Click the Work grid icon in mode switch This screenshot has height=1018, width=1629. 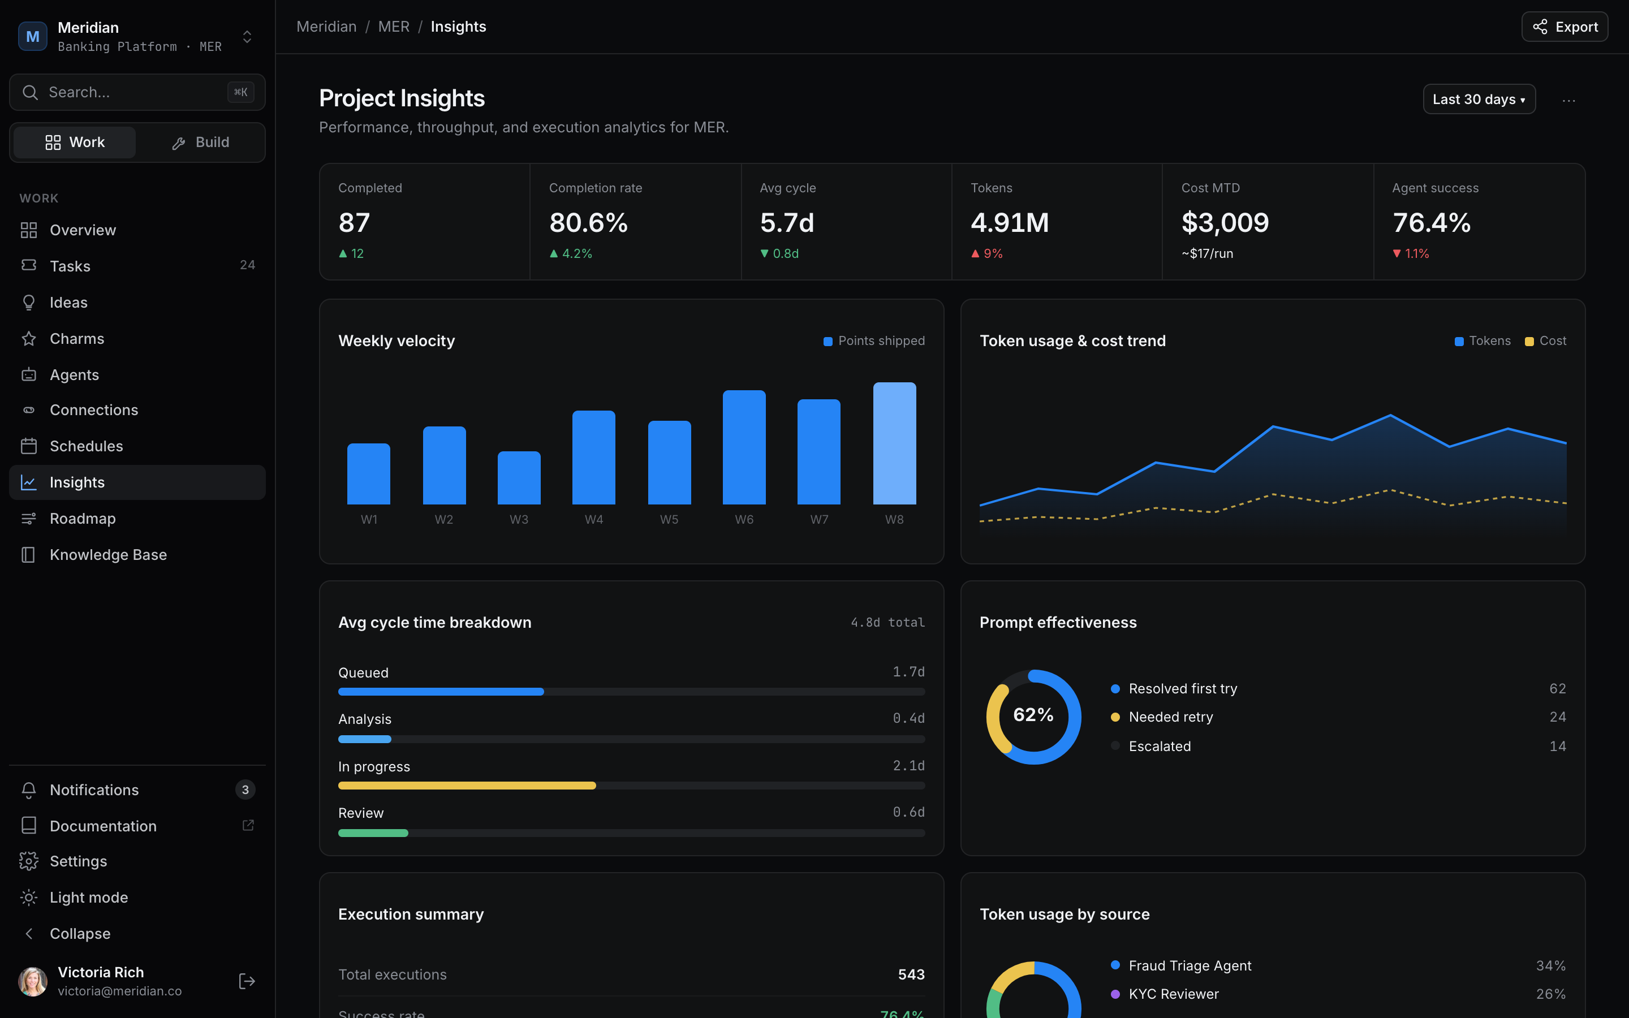coord(53,142)
